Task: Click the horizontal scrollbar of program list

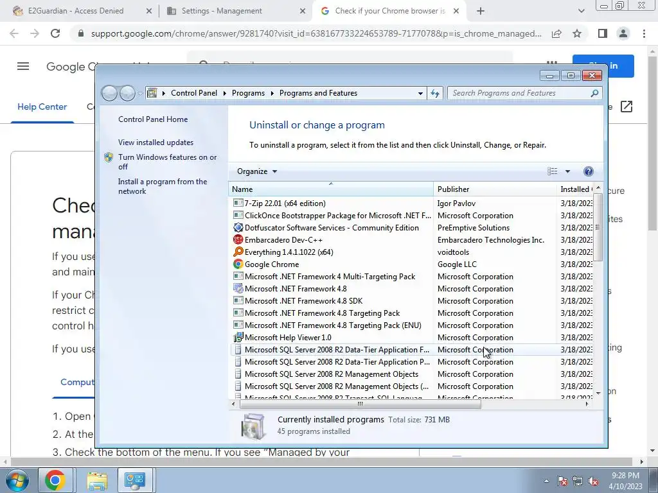Action: click(x=360, y=404)
